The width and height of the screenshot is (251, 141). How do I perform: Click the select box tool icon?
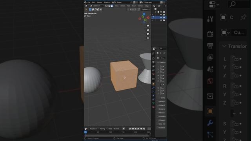click(x=86, y=9)
